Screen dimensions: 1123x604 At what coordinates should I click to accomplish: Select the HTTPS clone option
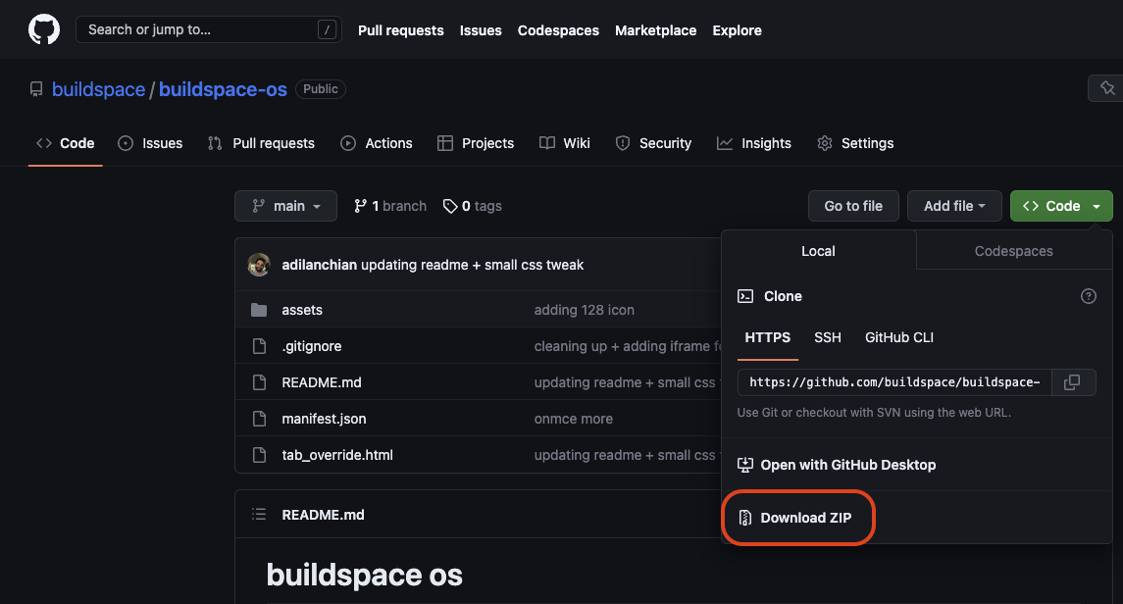pos(768,337)
